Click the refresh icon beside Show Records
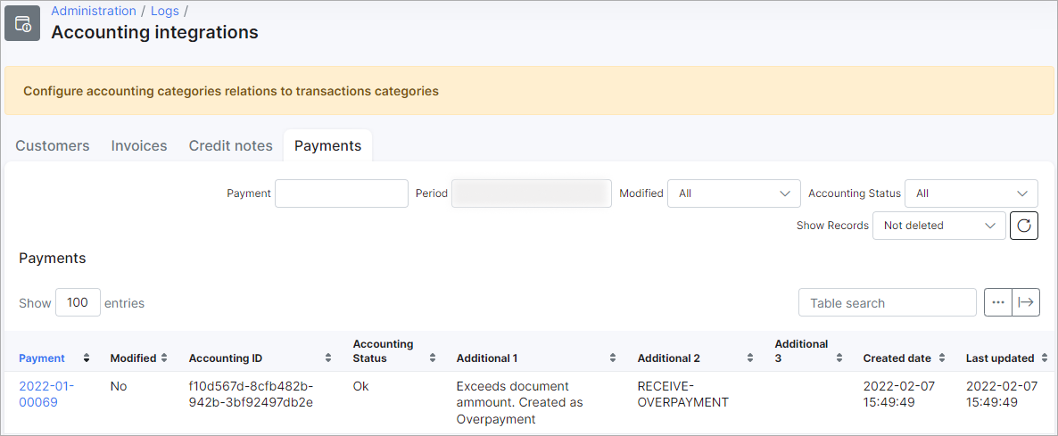This screenshot has height=436, width=1058. point(1023,226)
